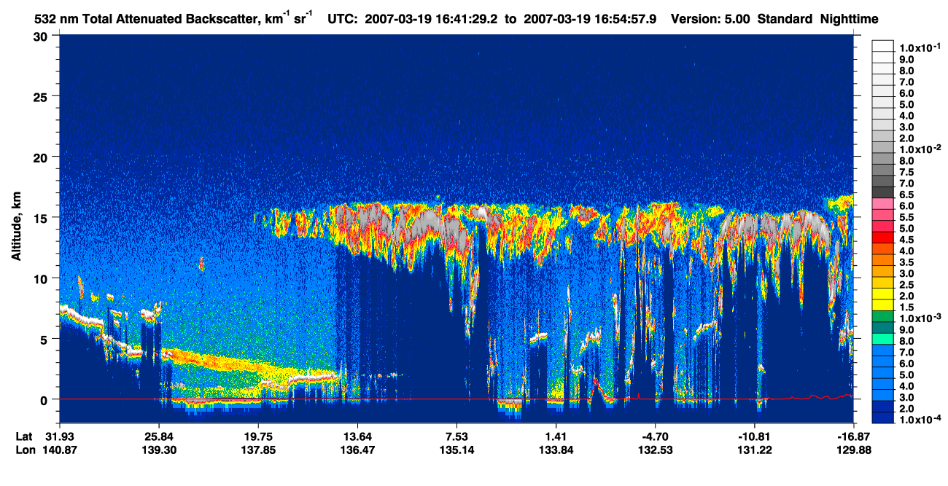Click the darkest gray colorbar swatch
The image size is (948, 486).
882,191
